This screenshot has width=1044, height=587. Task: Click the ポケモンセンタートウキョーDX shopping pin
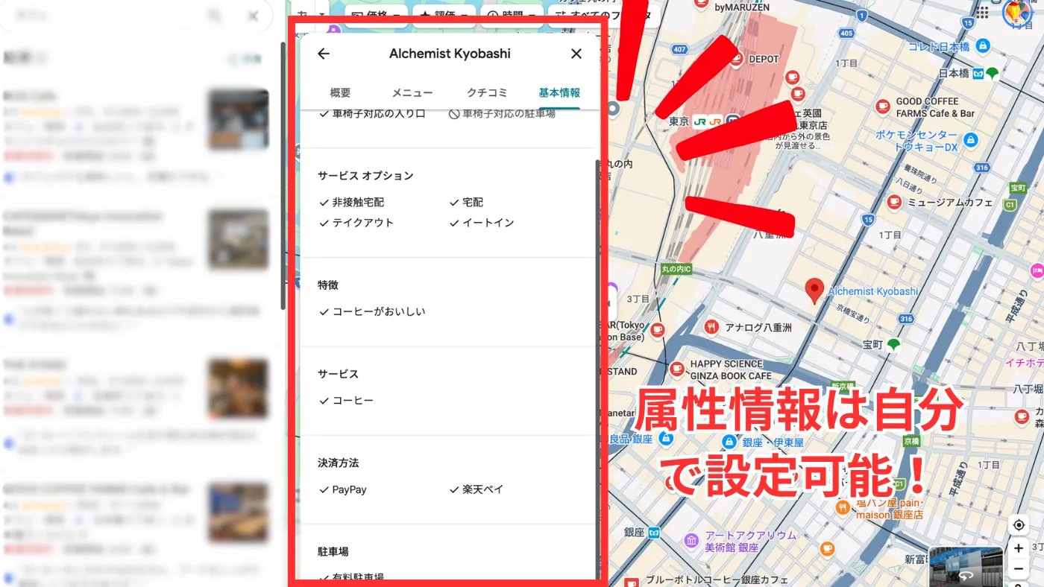[969, 139]
